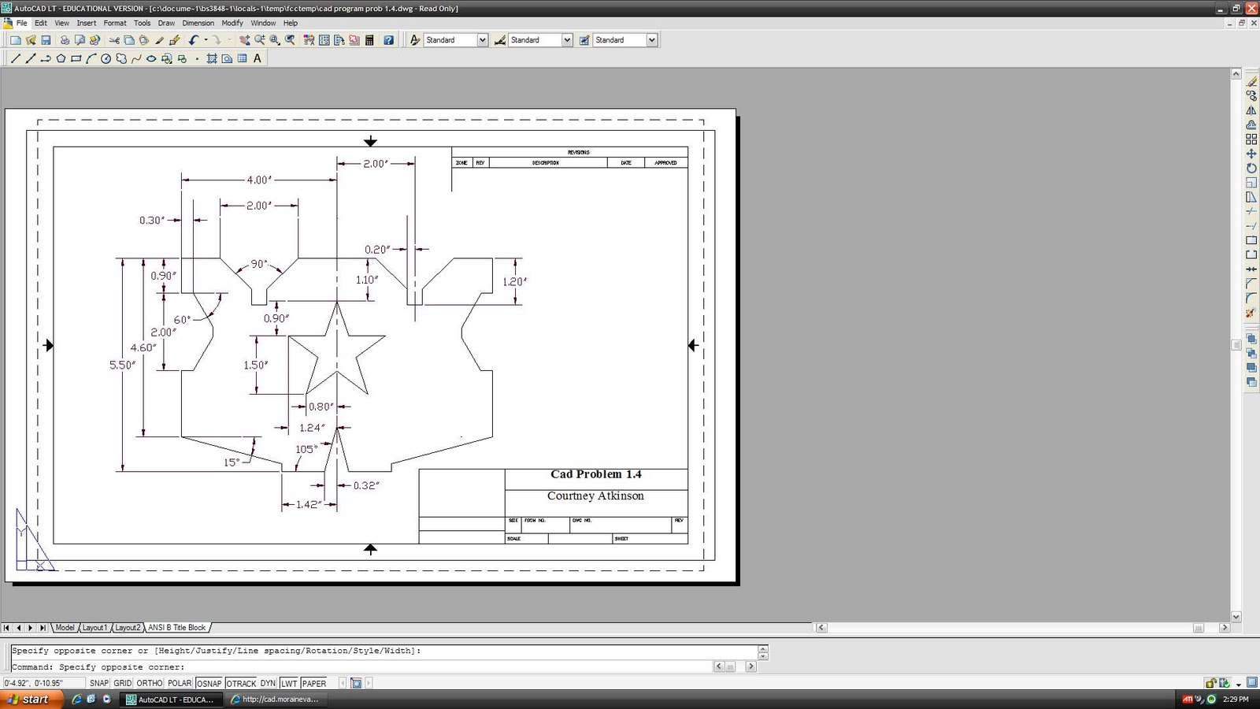Open the Multiline Text tool
This screenshot has height=709, width=1260.
(x=257, y=58)
